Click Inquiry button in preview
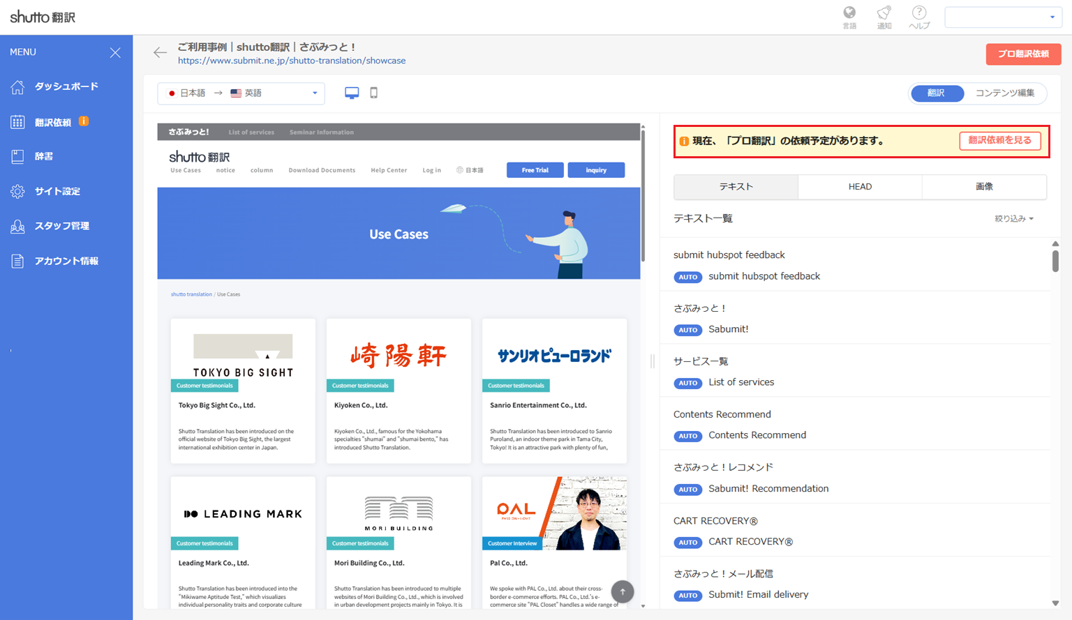Image resolution: width=1072 pixels, height=620 pixels. (x=596, y=170)
